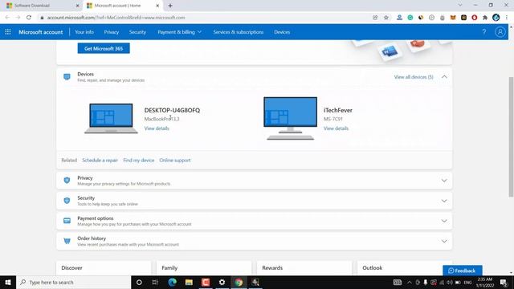Open the taskbar clock and date
The width and height of the screenshot is (514, 289).
tap(485, 282)
